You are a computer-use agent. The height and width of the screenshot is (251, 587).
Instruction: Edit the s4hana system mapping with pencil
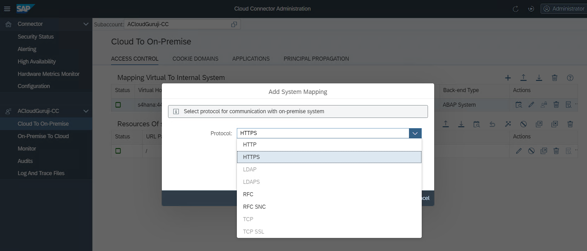(531, 105)
